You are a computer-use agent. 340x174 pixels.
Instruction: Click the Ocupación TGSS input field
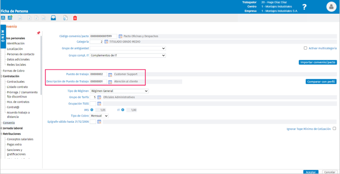(93, 104)
